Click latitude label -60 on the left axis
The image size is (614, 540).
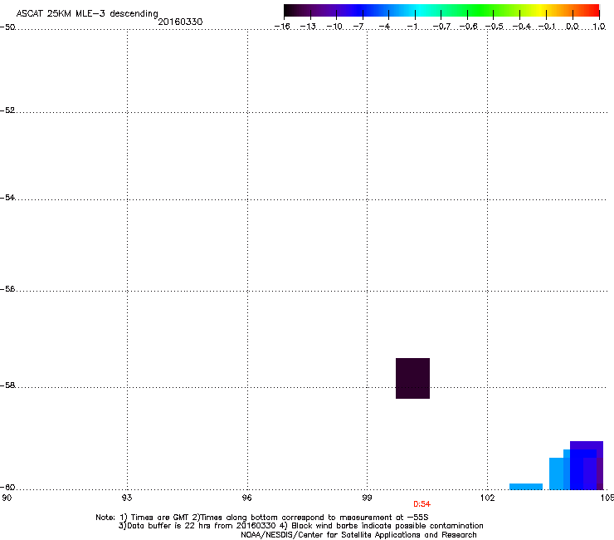coord(7,488)
